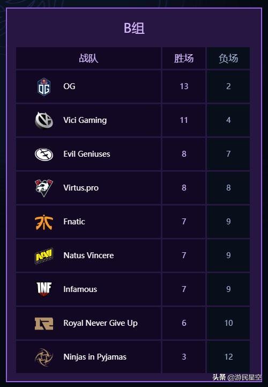Select the 负场 column header
The height and width of the screenshot is (387, 268).
coord(228,59)
